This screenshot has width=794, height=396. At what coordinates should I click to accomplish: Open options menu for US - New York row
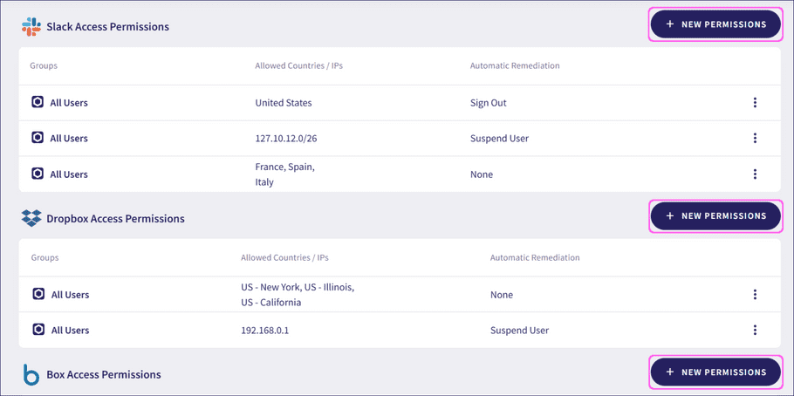(x=755, y=295)
